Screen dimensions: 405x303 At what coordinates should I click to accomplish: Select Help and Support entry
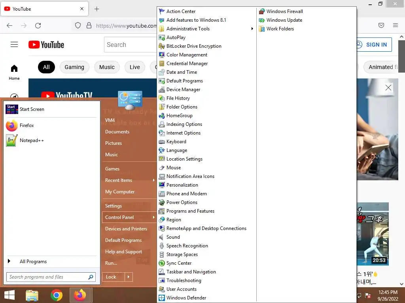click(x=123, y=252)
